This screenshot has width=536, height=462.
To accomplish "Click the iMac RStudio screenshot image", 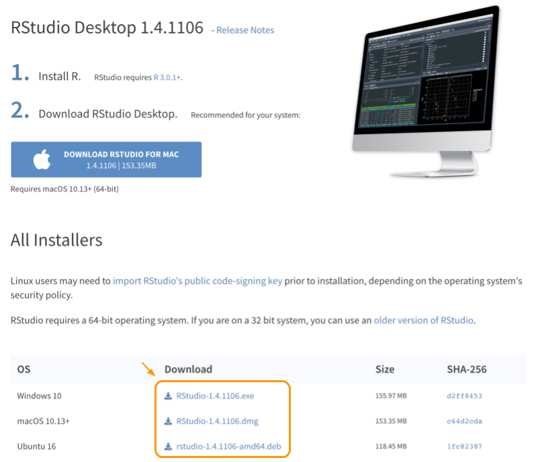I will [426, 91].
